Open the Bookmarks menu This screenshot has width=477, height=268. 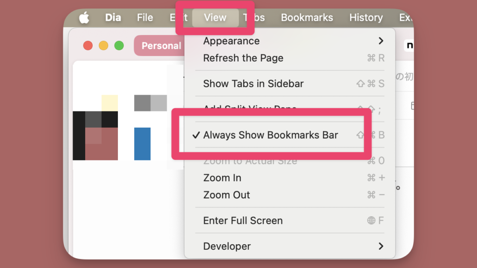[x=307, y=18]
